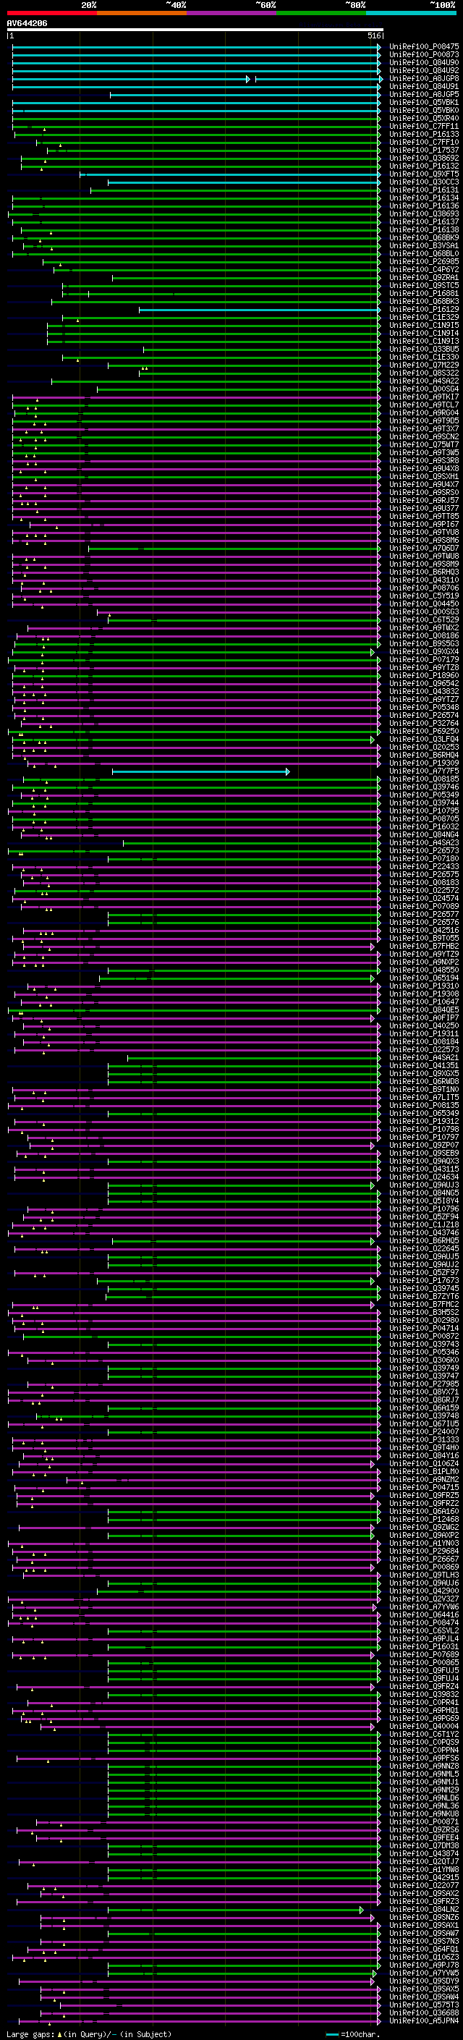Click the white query sequence ruler bar

[195, 30]
